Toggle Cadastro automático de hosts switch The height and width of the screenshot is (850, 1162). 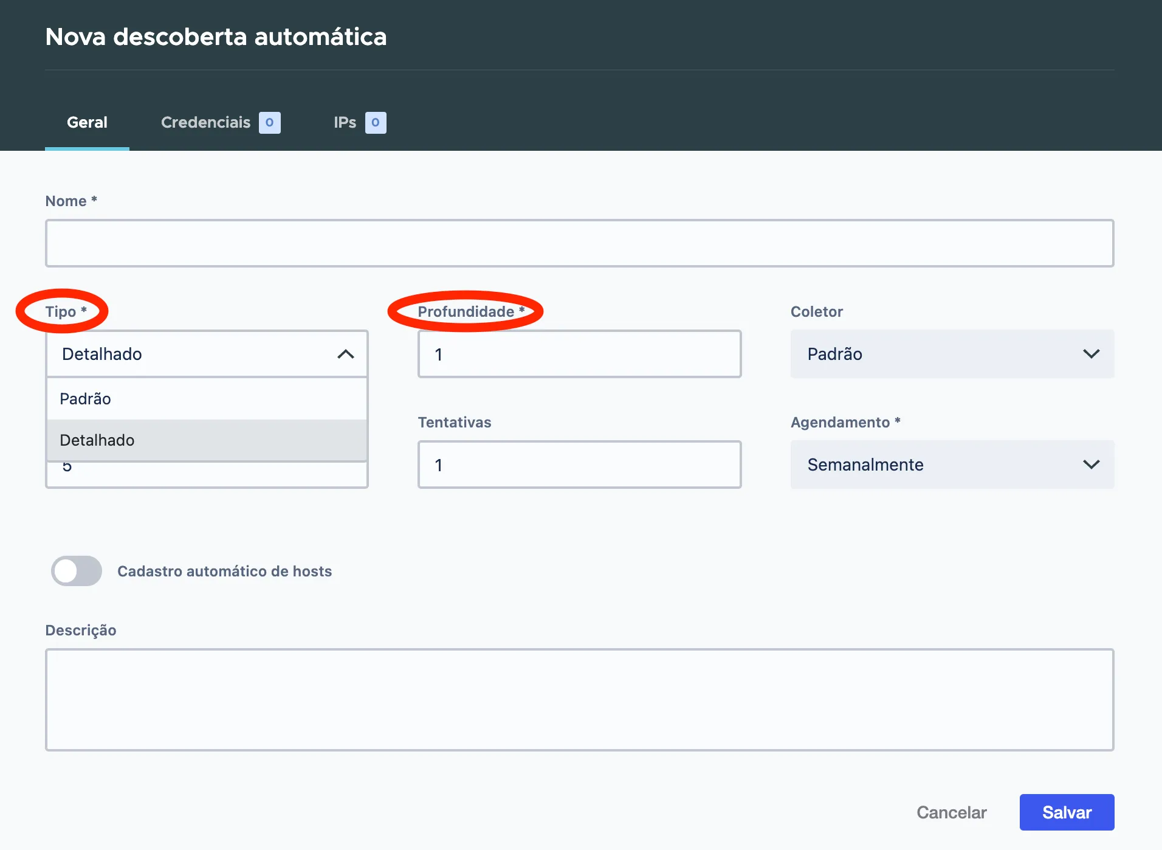coord(77,571)
